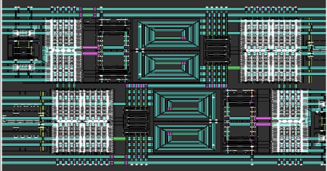Click the bottom-right white transistor array
Viewport: 327px width, 171px height.
tap(289, 121)
